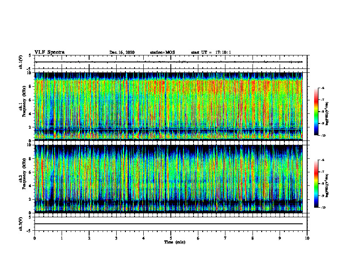Click the "6" kHz tick on ch.1 frequency axis
Image resolution: width=346 pixels, height=267 pixels.
click(31, 100)
